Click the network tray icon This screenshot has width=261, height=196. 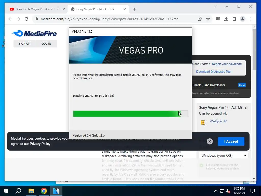coord(222,191)
